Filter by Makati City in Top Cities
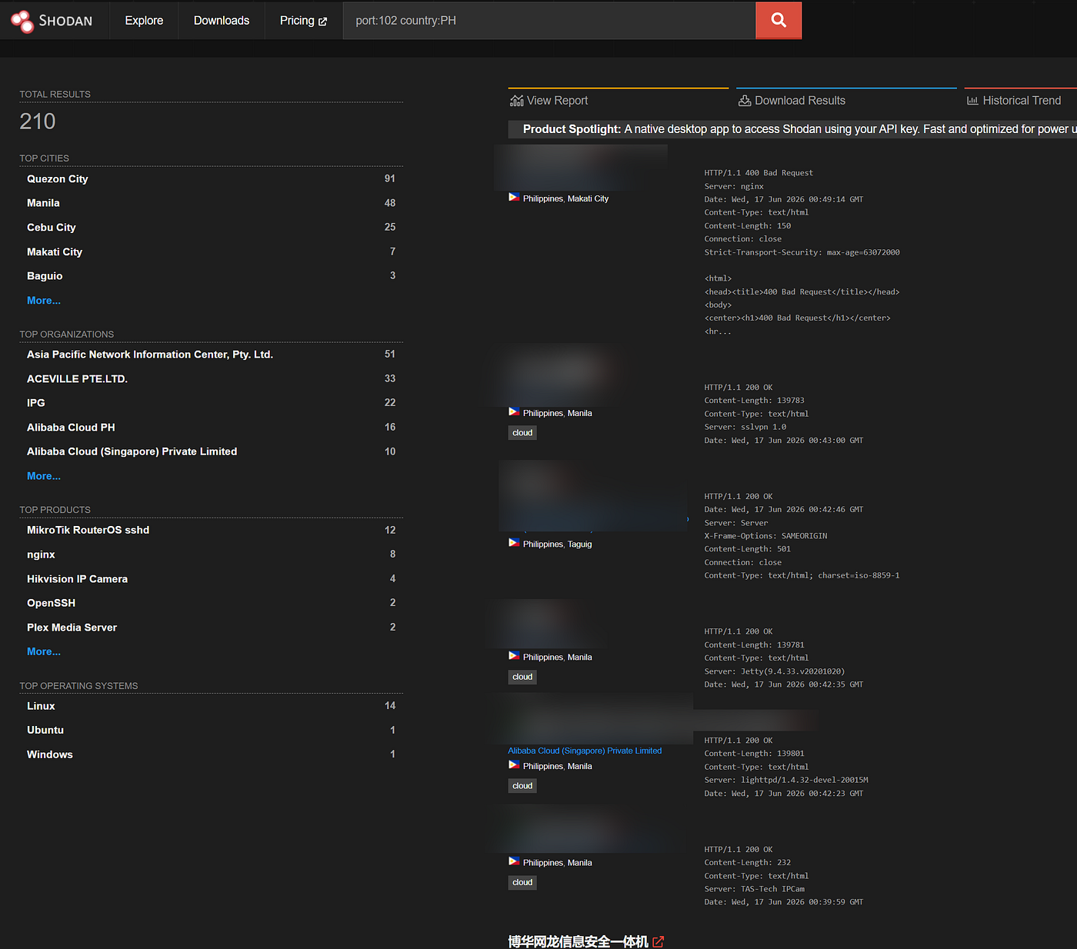Viewport: 1077px width, 949px height. [55, 251]
